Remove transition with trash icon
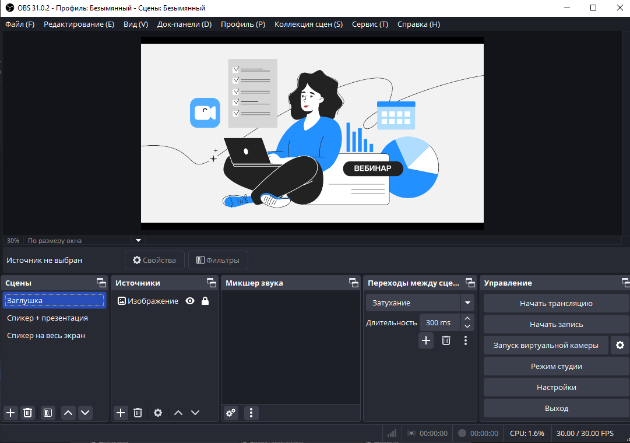This screenshot has width=630, height=443. coord(446,340)
